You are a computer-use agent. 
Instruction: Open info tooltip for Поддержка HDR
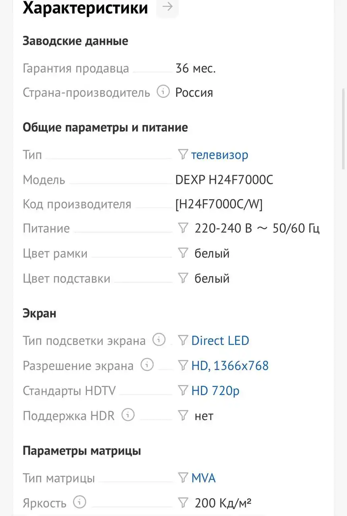click(x=128, y=415)
